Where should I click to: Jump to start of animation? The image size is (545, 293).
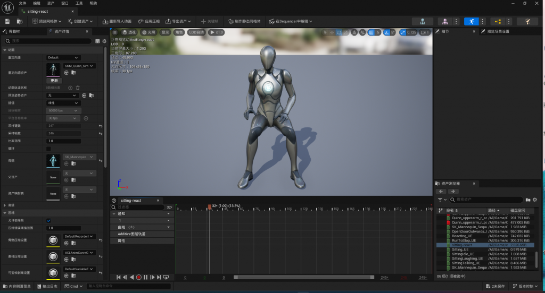[118, 277]
